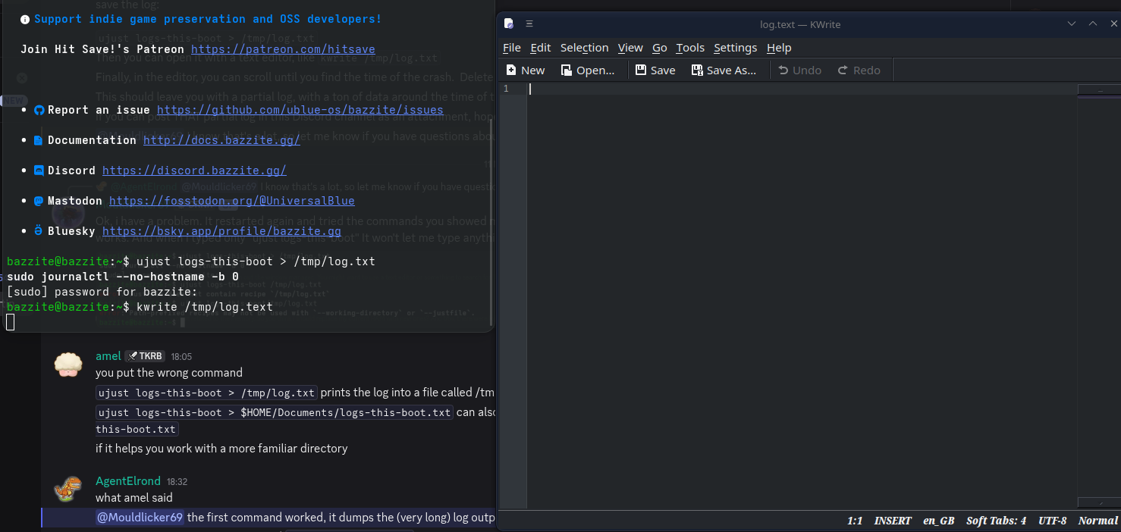Click the New document button in KWrite

click(526, 70)
